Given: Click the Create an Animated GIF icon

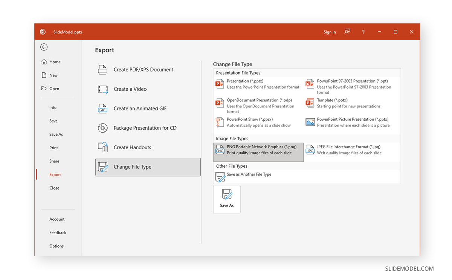Looking at the screenshot, I should click(103, 109).
